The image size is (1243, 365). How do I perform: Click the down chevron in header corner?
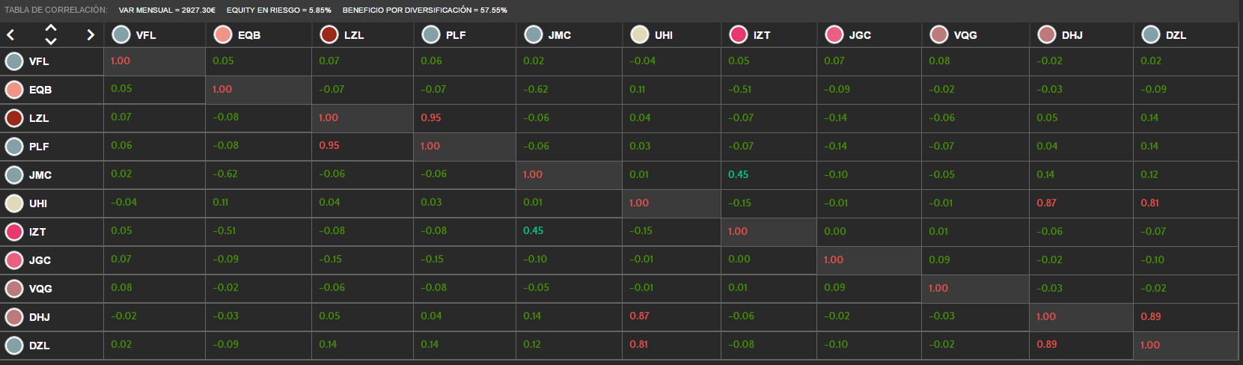pos(51,41)
